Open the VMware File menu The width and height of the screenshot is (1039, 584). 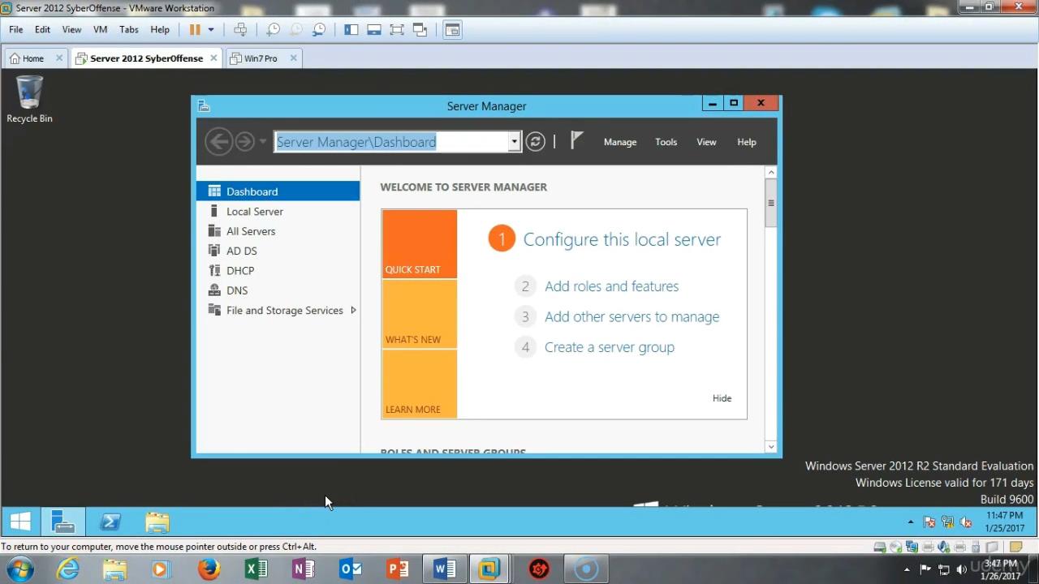(16, 29)
